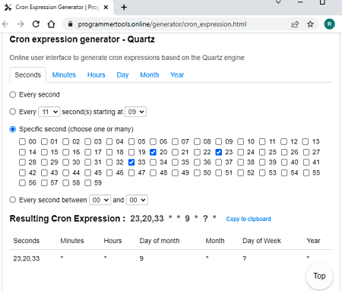
Task: Check the second 59 checkbox
Action: pyautogui.click(x=87, y=183)
